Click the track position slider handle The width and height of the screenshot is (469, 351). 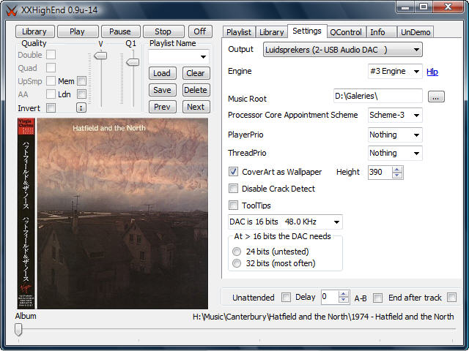click(x=18, y=330)
